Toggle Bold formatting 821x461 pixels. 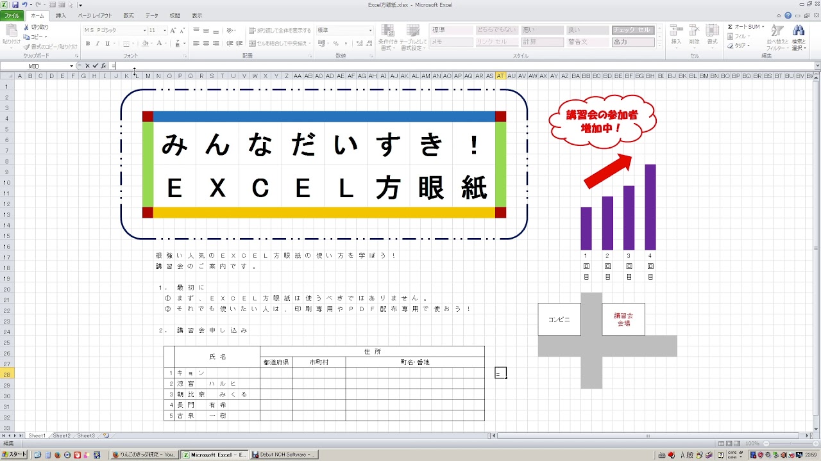(88, 44)
